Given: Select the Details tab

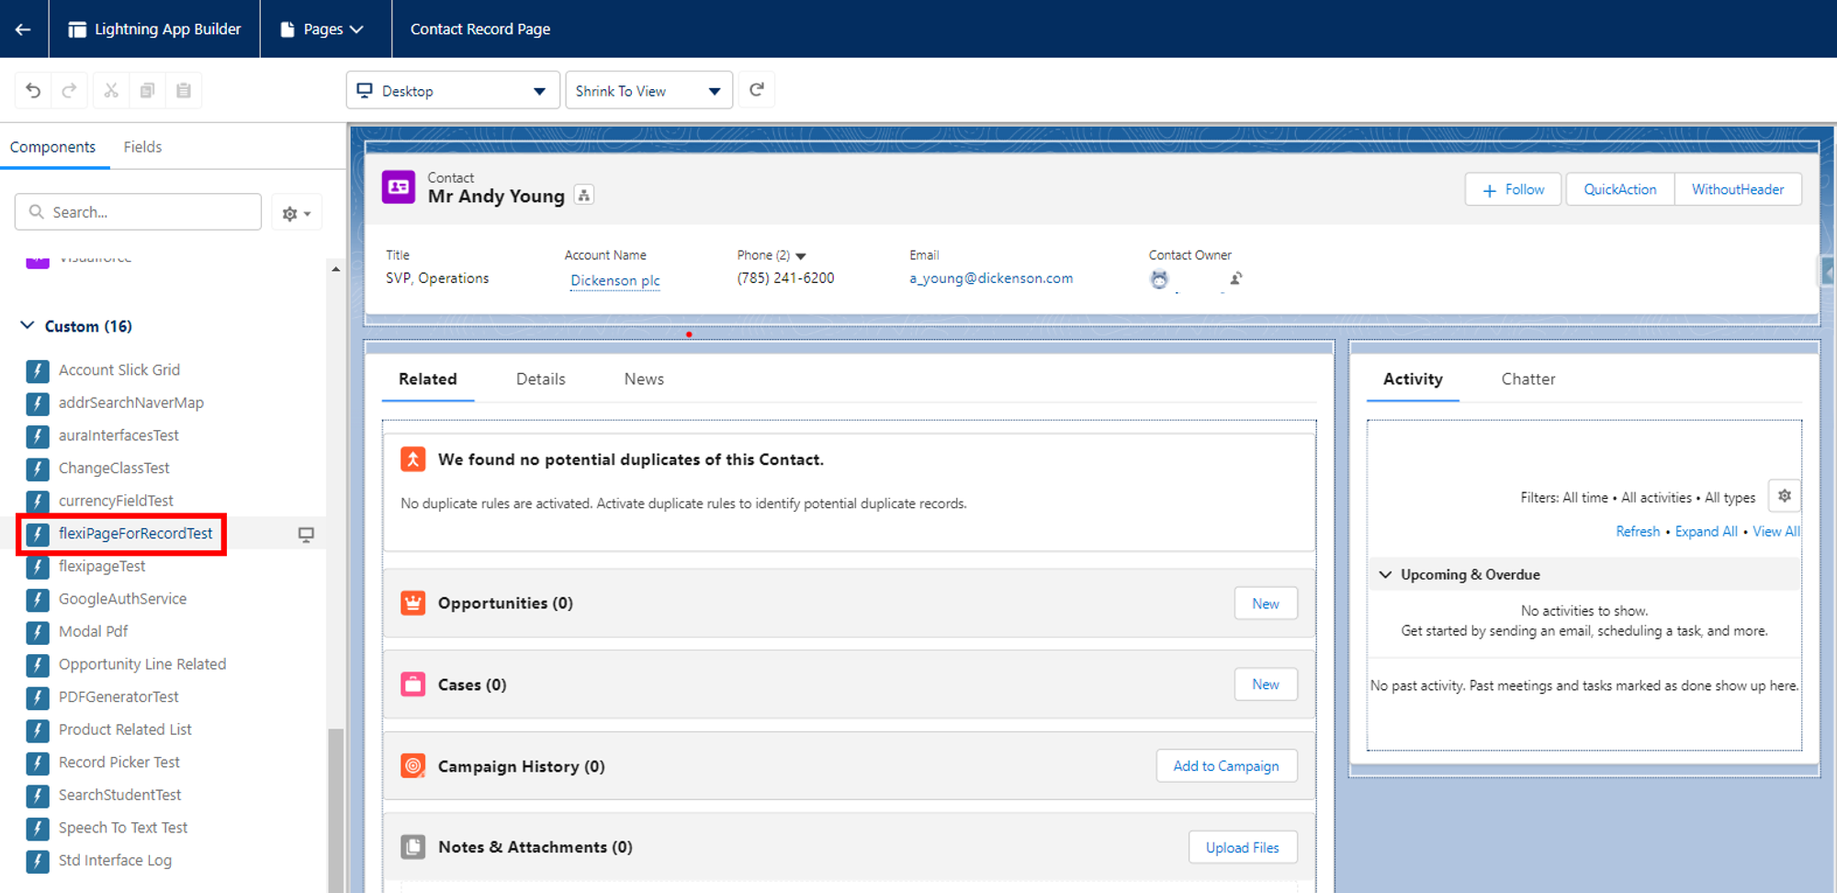Looking at the screenshot, I should [x=541, y=379].
